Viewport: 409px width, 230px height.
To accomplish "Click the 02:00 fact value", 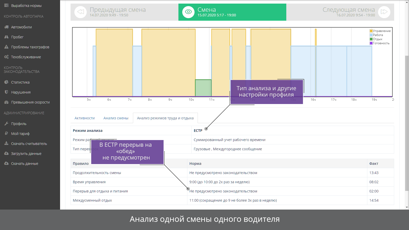I will coord(374,191).
